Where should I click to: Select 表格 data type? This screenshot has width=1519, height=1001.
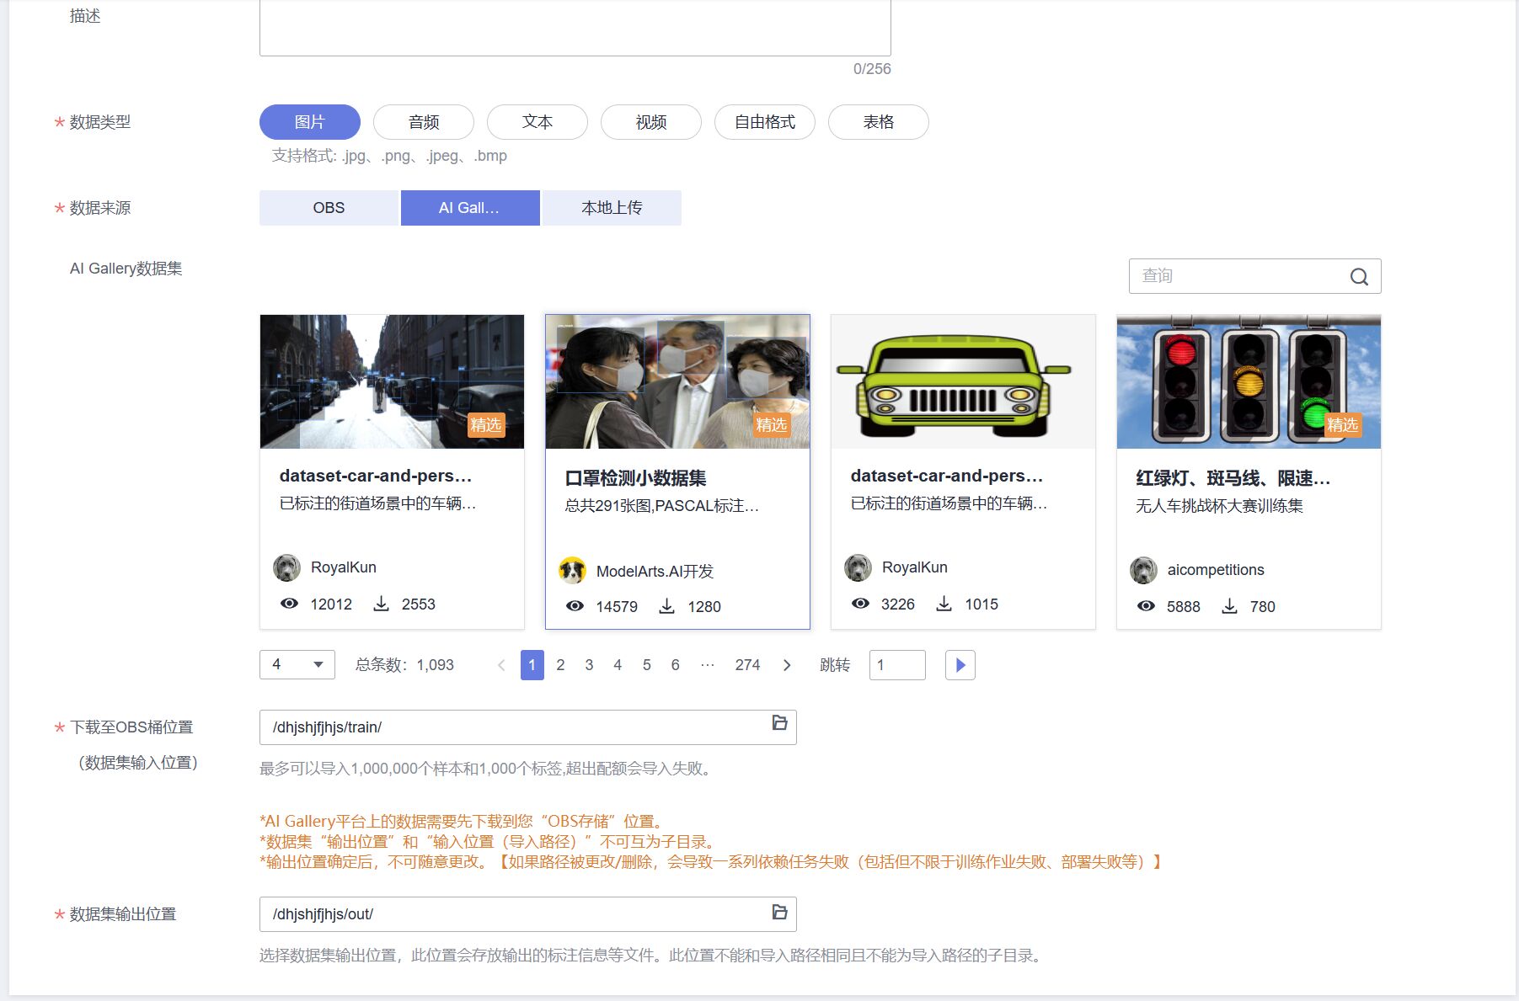coord(879,122)
